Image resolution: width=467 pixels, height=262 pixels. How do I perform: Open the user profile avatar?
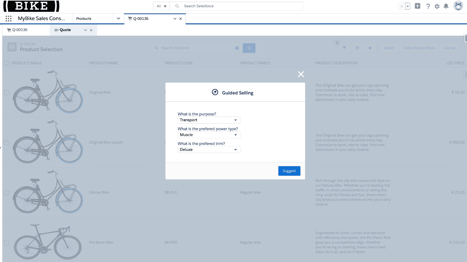pos(458,6)
